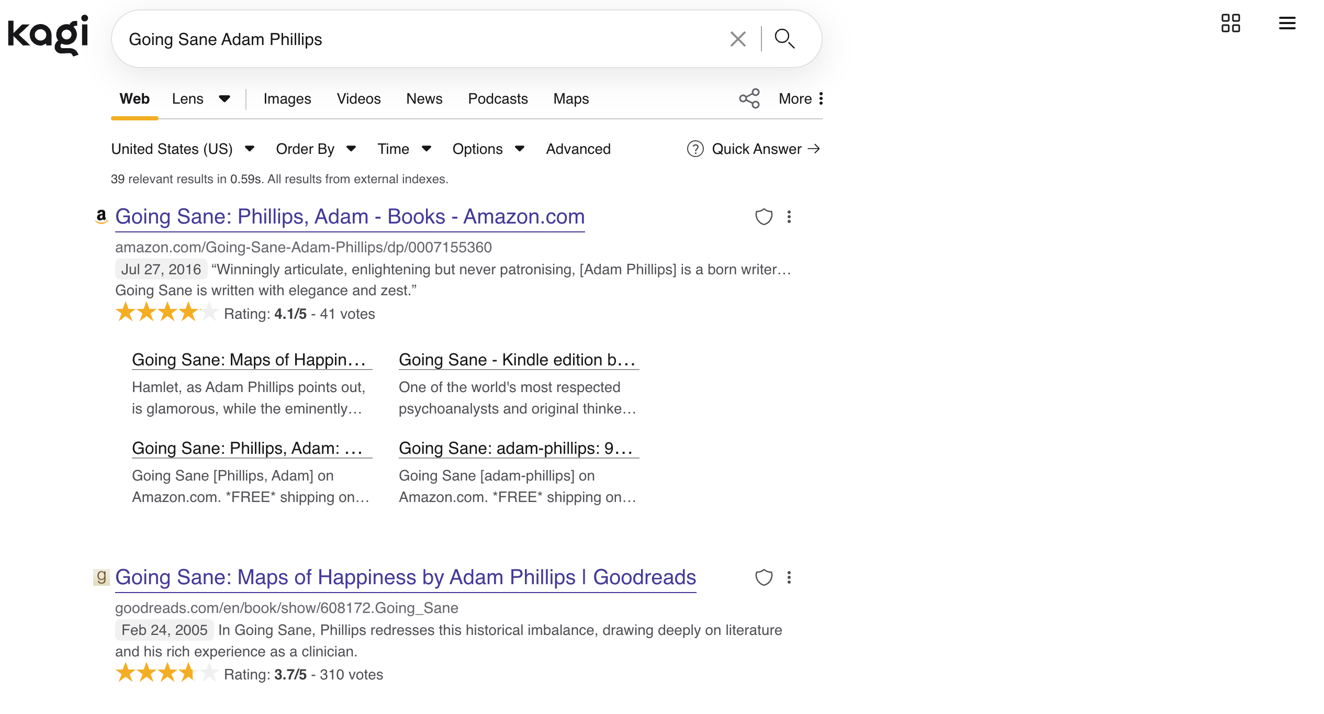Open the grid apps icon

pos(1230,23)
